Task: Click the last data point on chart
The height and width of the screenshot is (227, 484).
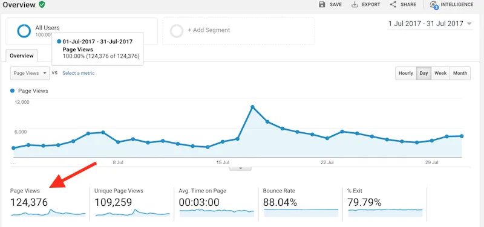Action: [x=462, y=136]
